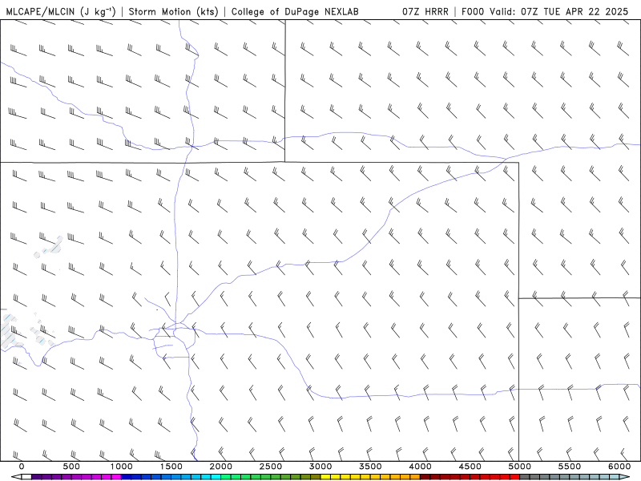Click the right arrow end of the colorbar

point(625,476)
